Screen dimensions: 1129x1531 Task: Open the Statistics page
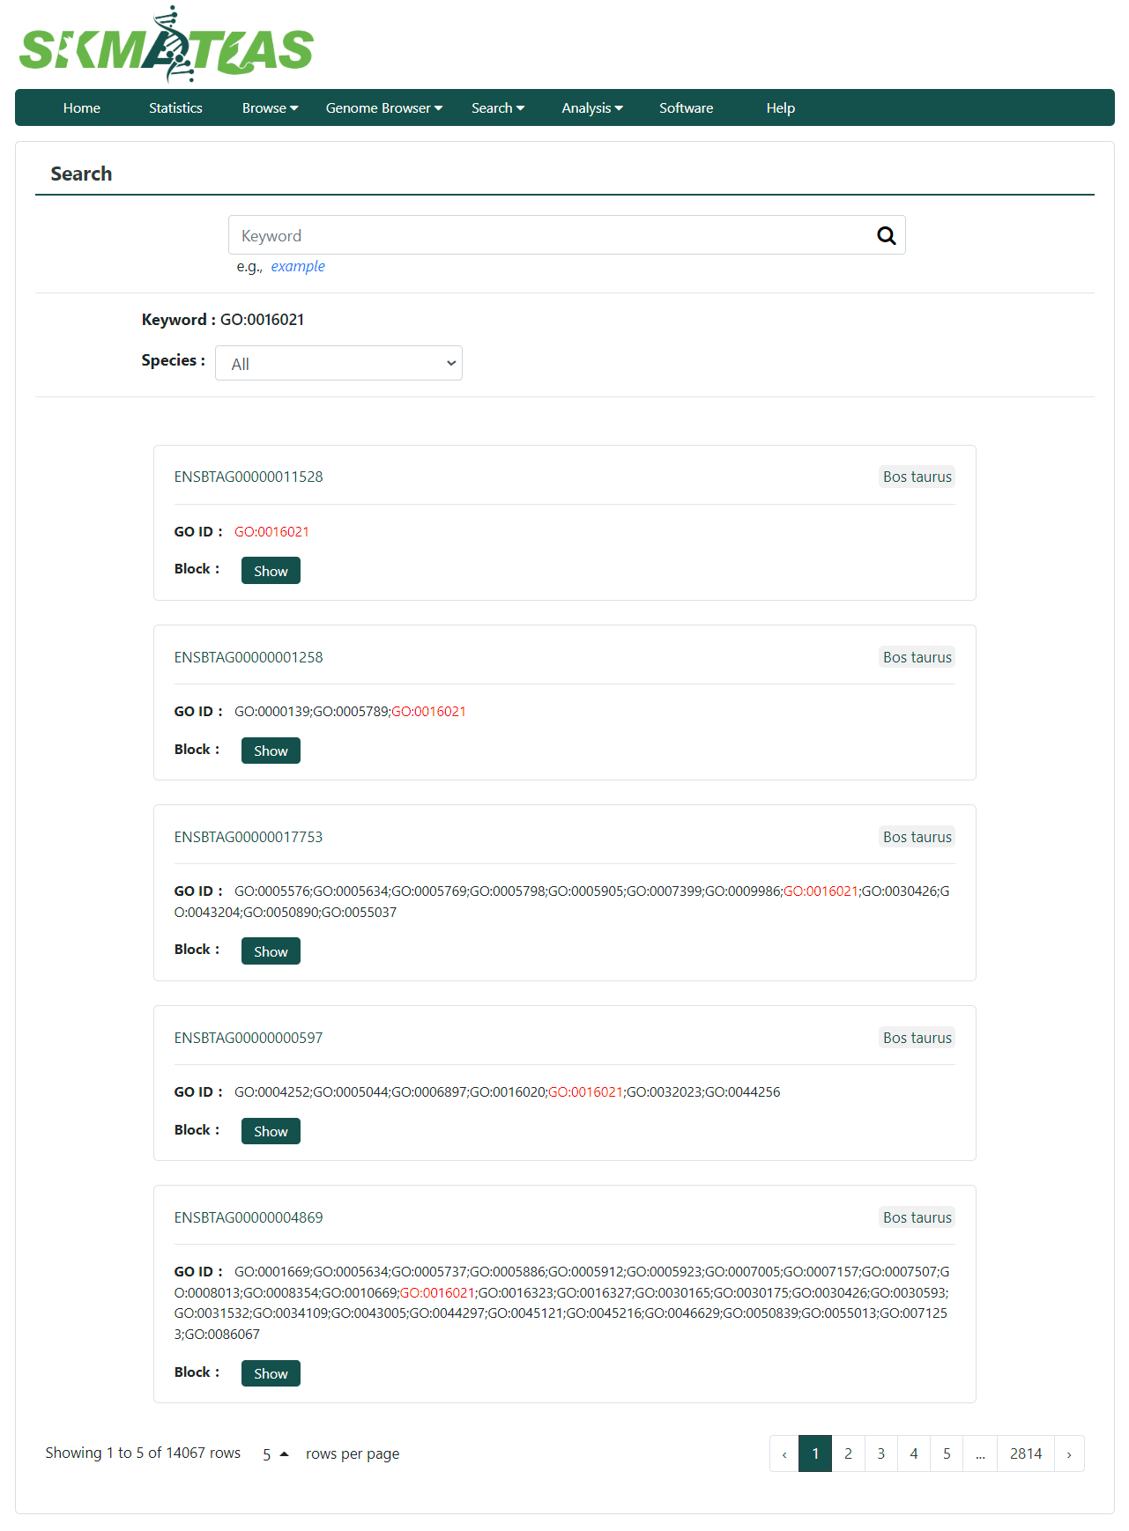tap(175, 107)
